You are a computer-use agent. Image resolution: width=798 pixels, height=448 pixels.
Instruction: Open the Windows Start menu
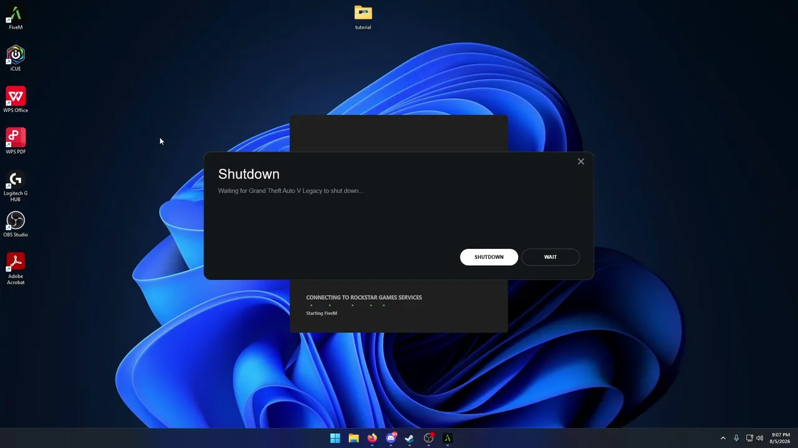335,438
